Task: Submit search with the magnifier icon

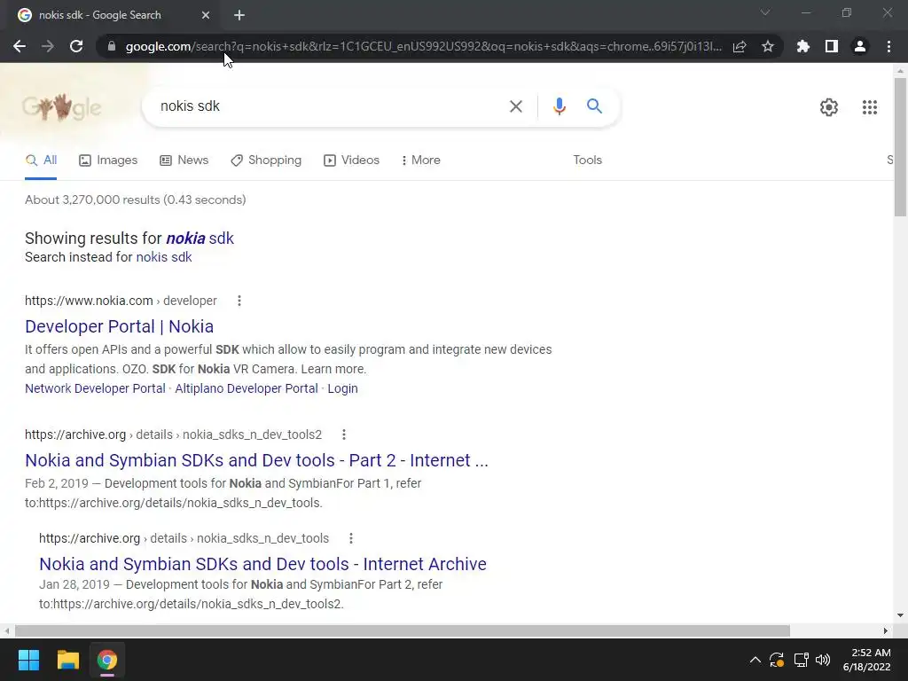Action: click(594, 106)
